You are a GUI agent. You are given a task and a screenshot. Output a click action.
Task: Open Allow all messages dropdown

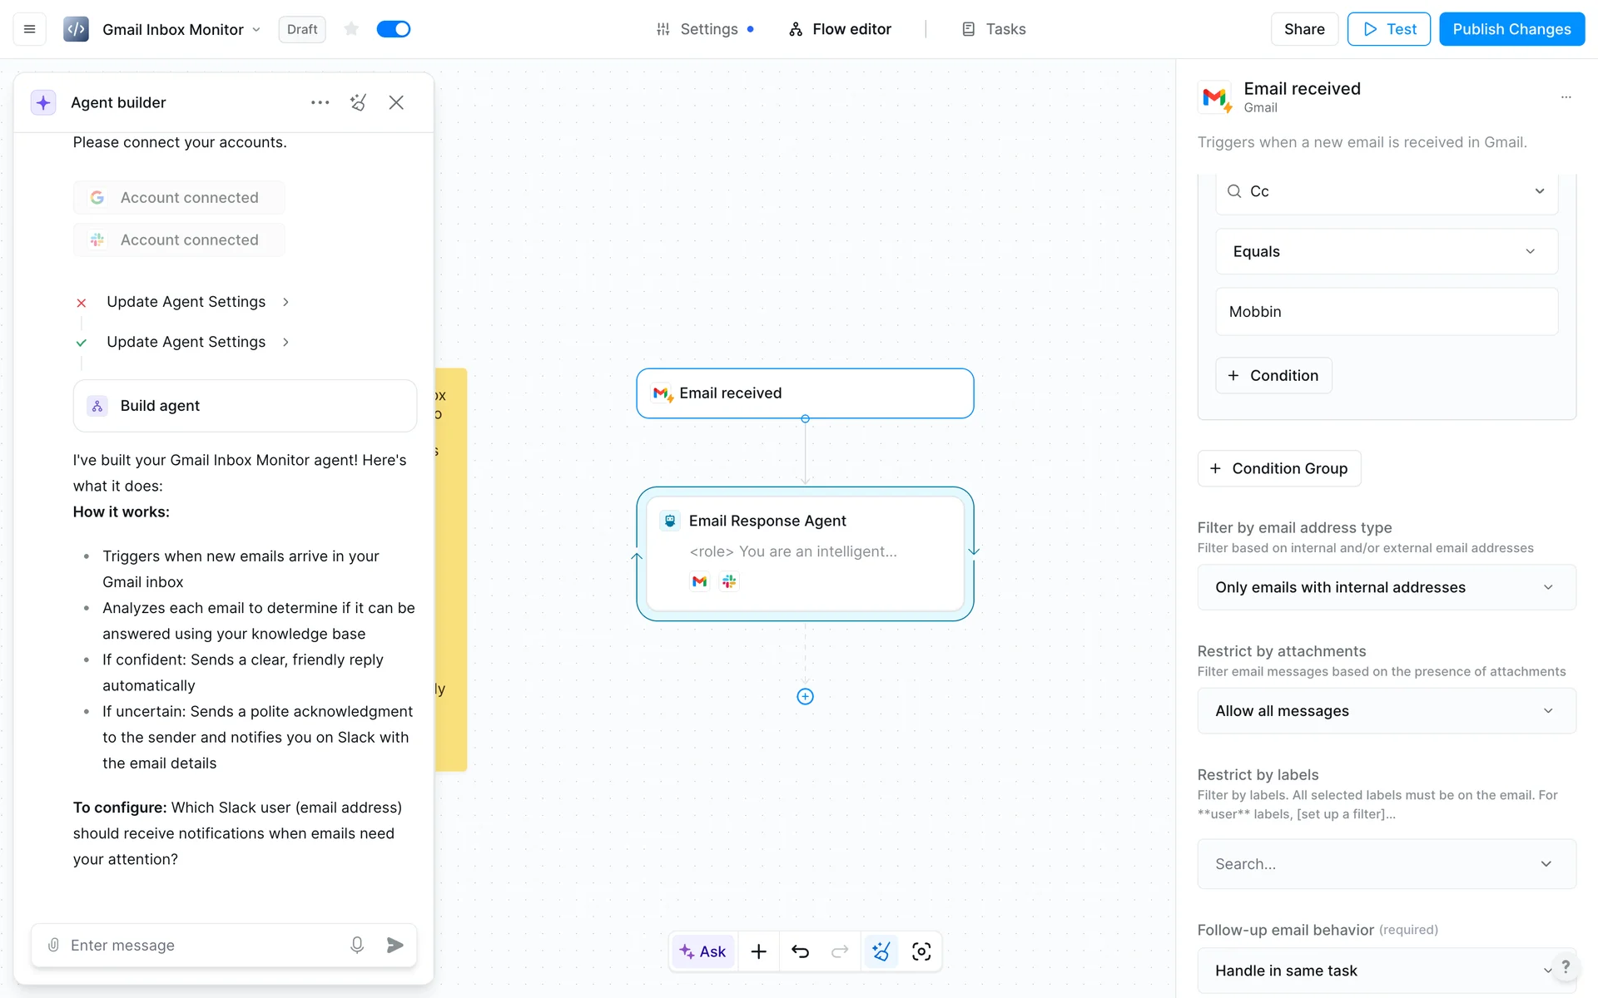tap(1386, 711)
